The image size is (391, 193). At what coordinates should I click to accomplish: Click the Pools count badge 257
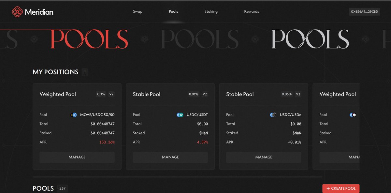pyautogui.click(x=63, y=188)
